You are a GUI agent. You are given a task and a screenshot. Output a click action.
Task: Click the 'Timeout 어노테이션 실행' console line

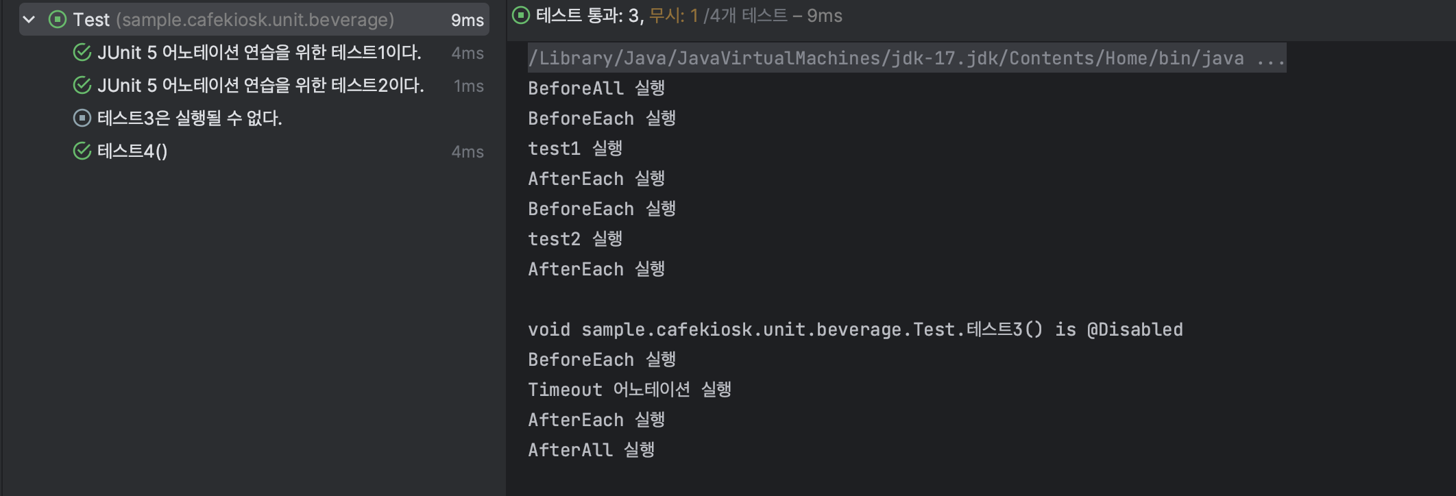point(630,390)
